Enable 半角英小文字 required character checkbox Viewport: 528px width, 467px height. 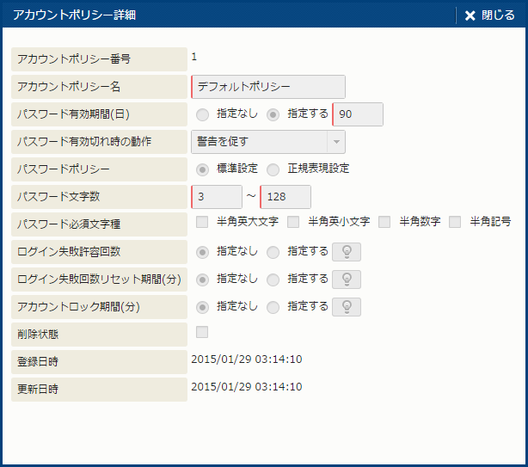point(293,223)
